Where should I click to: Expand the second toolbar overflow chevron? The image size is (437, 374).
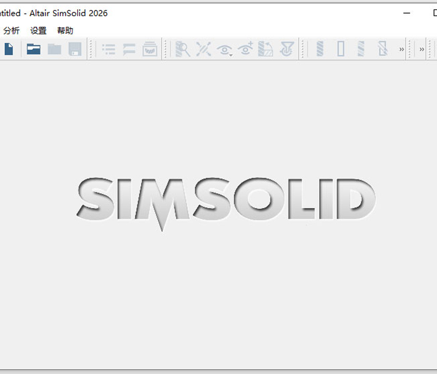pos(421,49)
